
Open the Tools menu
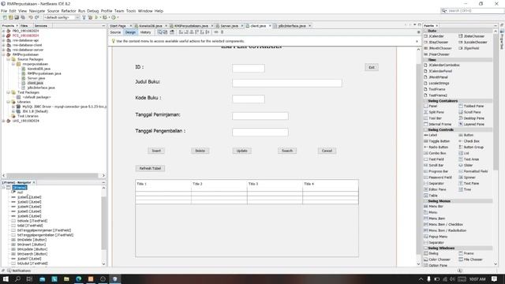[x=131, y=11]
